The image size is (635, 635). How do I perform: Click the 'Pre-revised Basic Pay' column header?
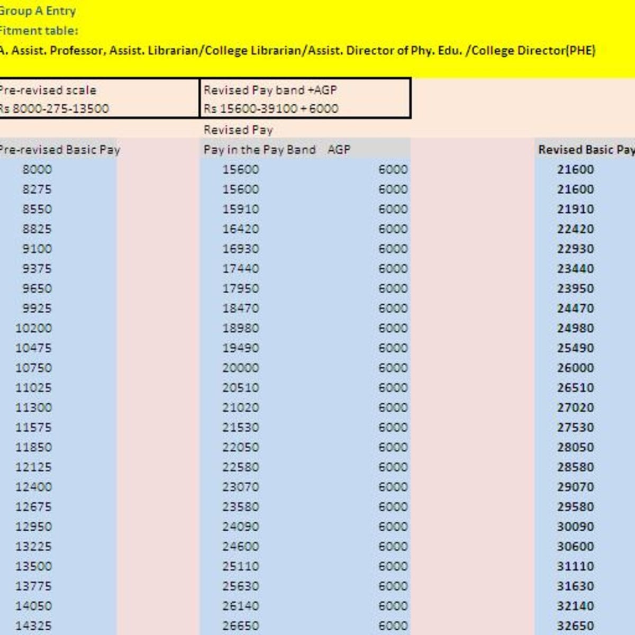(59, 150)
